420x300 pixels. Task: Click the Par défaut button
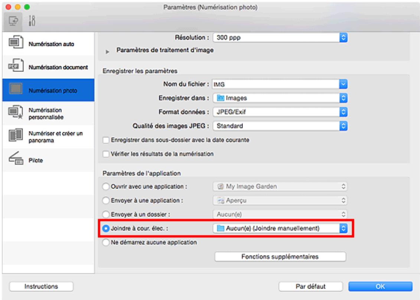pyautogui.click(x=310, y=286)
